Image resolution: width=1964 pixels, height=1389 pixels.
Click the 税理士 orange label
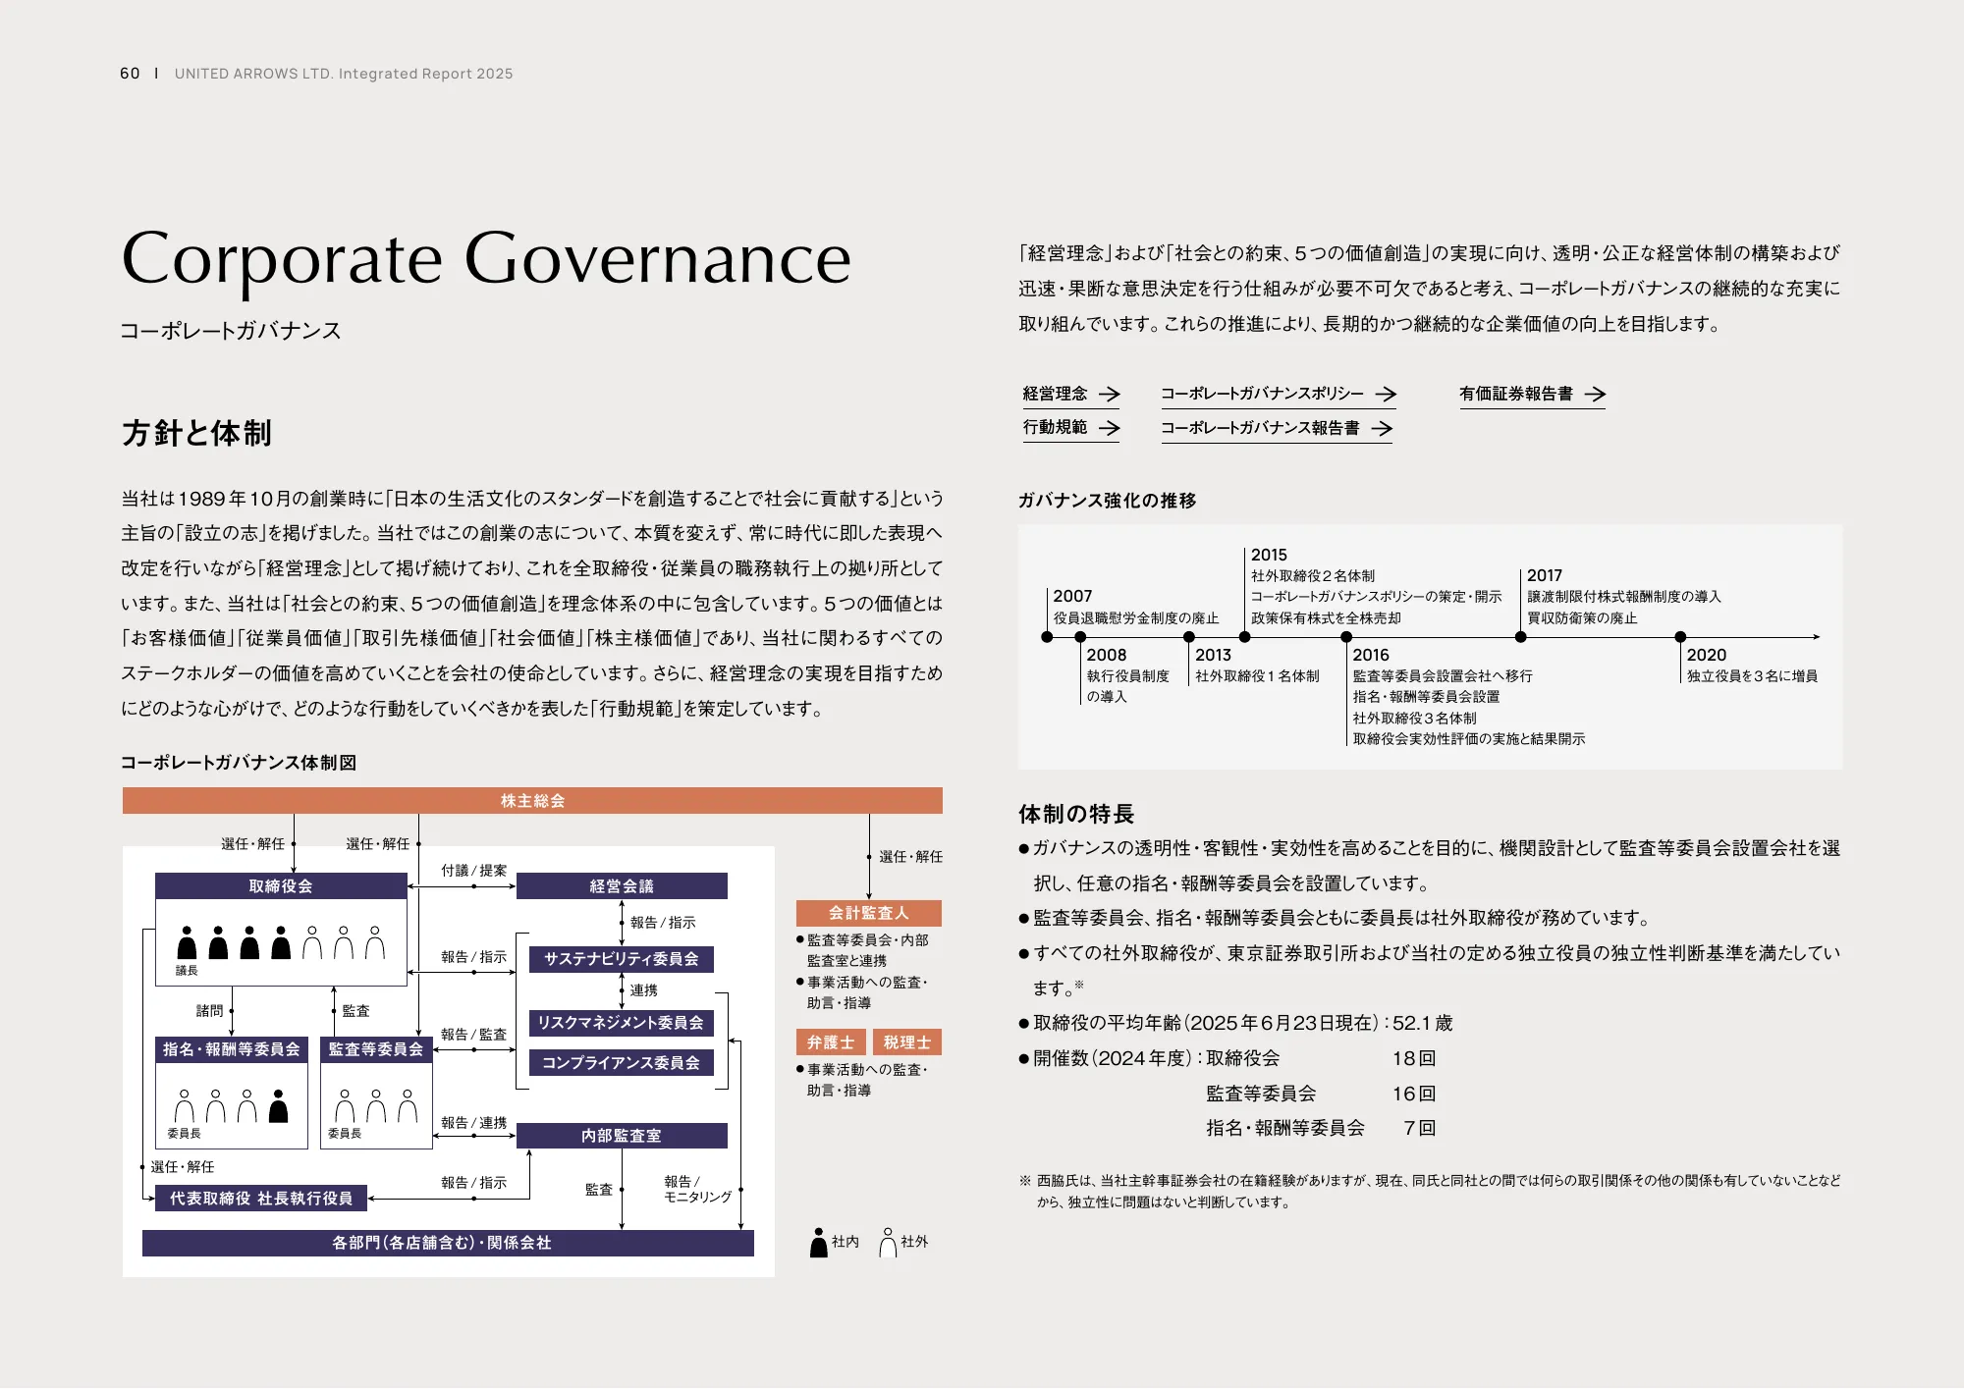(907, 1042)
